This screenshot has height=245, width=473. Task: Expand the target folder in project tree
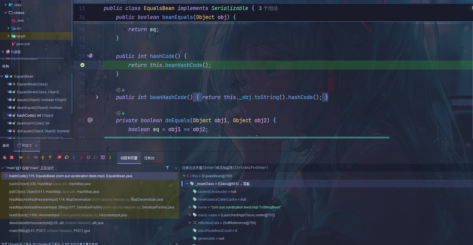[8, 36]
